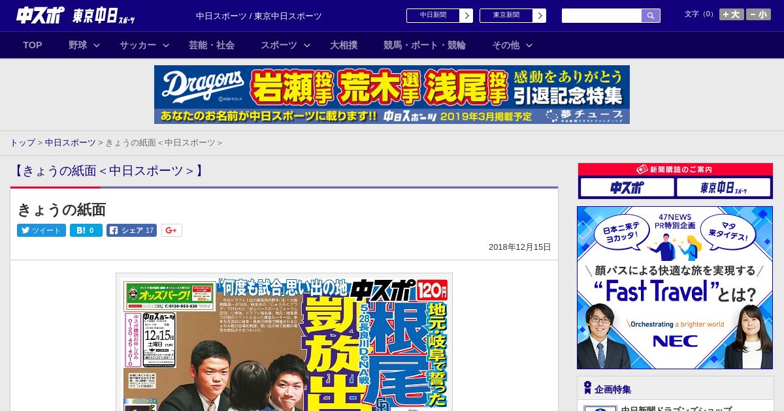Increase text size with +大 button
The height and width of the screenshot is (411, 784).
pyautogui.click(x=732, y=14)
